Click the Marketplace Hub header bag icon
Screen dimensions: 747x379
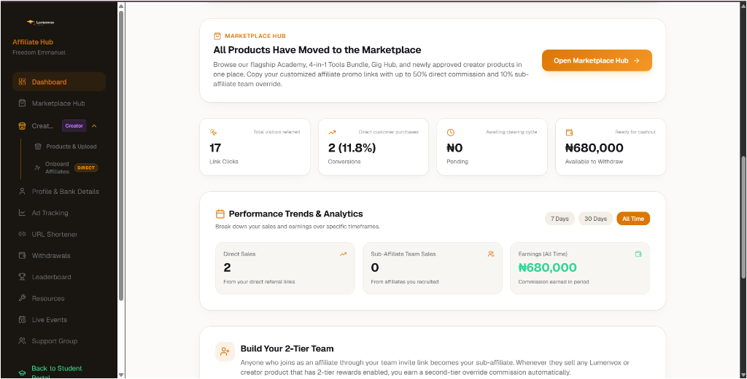[x=217, y=36]
